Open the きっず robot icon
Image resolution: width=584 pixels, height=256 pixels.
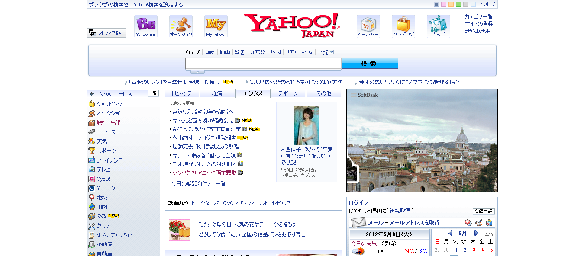click(439, 26)
